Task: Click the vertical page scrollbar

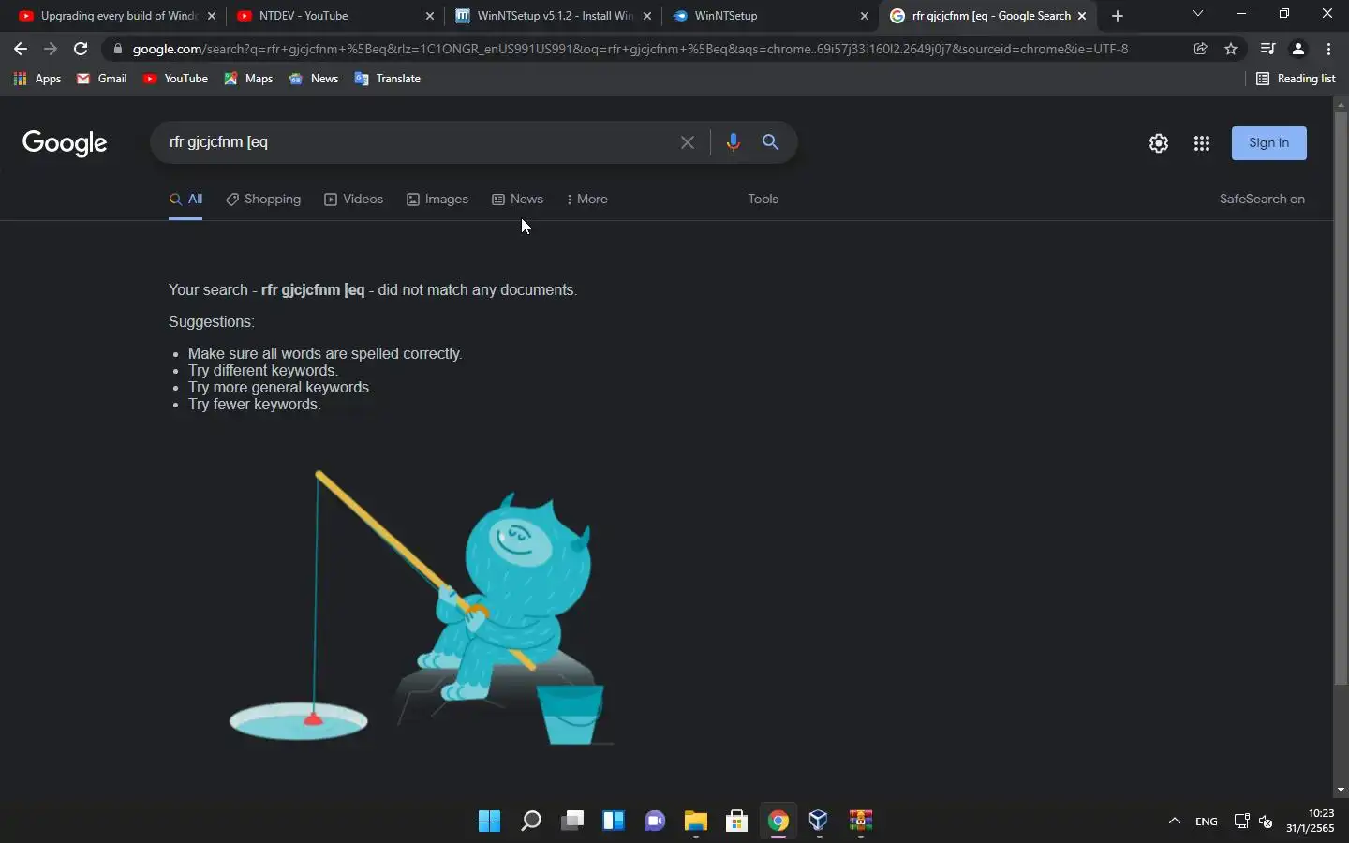Action: click(x=1341, y=398)
